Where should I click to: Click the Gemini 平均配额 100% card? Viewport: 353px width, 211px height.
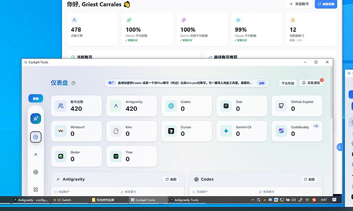[x=147, y=30]
